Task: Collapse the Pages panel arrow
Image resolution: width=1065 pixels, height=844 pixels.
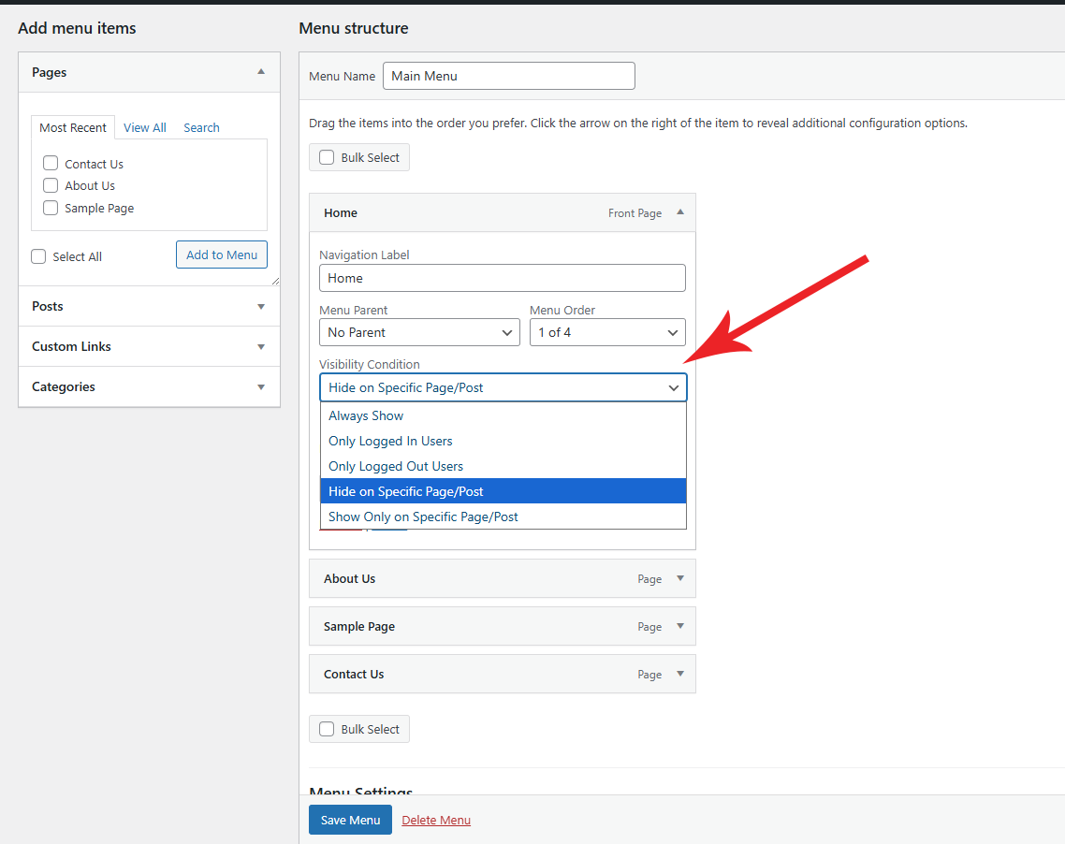Action: [x=261, y=72]
